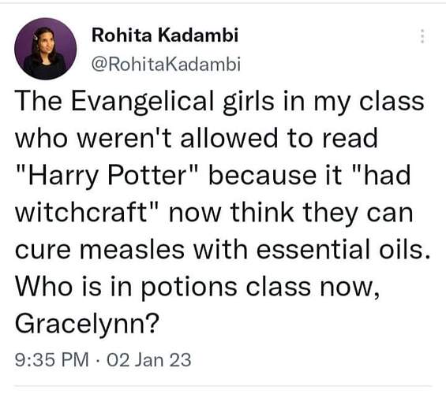Screen dimensions: 446x394
Task: Open the Rohita Kadambi display name link
Action: (x=165, y=35)
